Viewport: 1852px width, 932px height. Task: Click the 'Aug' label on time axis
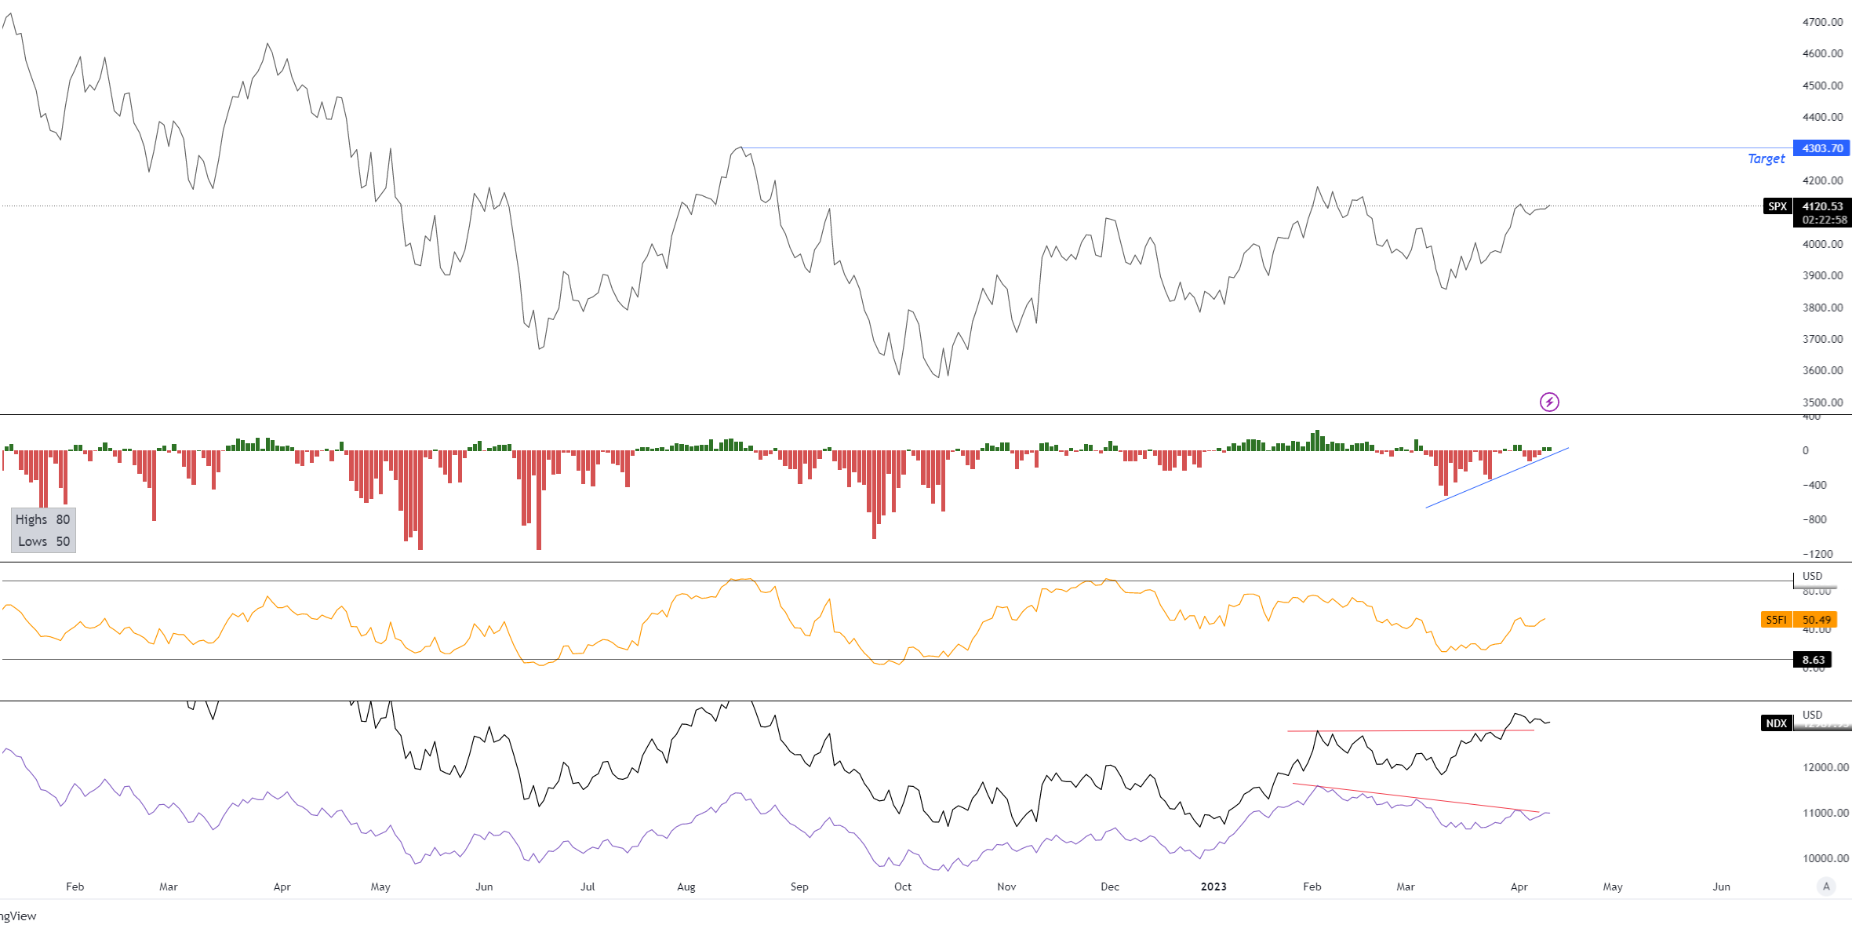pos(686,886)
